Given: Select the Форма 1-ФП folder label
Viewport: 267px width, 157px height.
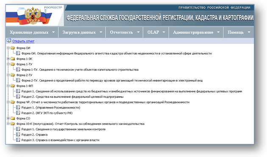Looking at the screenshot, I should (25, 86).
